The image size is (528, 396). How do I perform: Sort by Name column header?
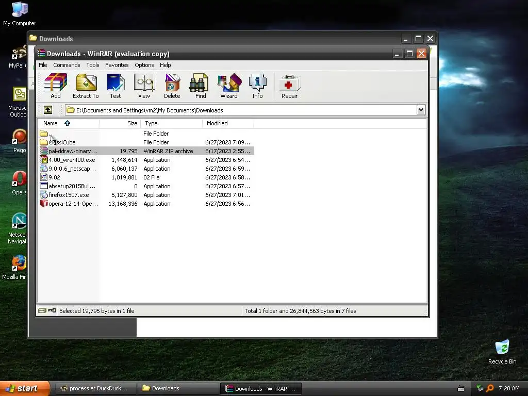pyautogui.click(x=69, y=123)
